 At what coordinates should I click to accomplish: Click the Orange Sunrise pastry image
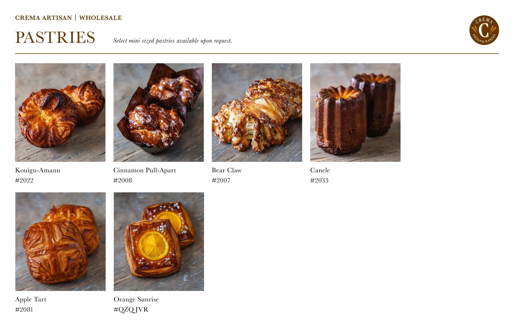(x=159, y=242)
